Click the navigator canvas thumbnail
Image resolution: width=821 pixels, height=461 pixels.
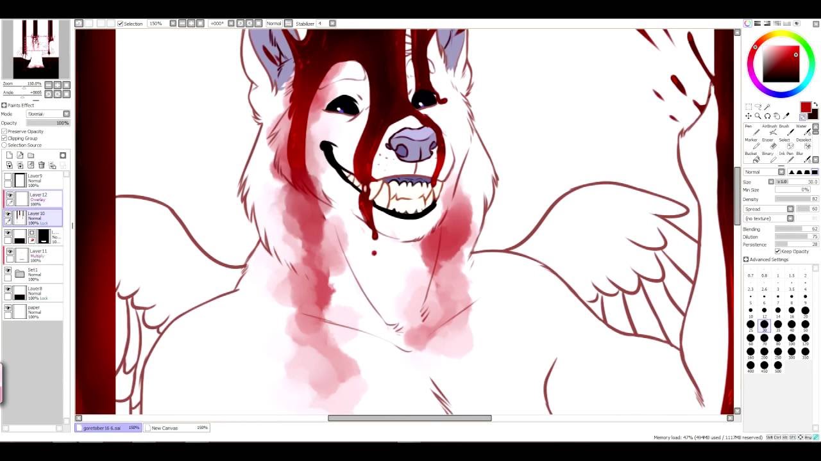tap(36, 49)
